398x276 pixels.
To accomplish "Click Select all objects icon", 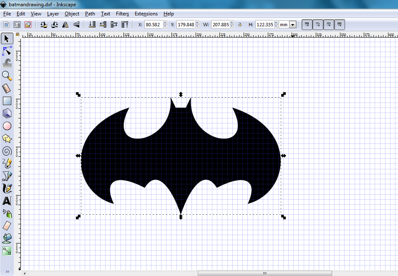I will tap(6, 25).
